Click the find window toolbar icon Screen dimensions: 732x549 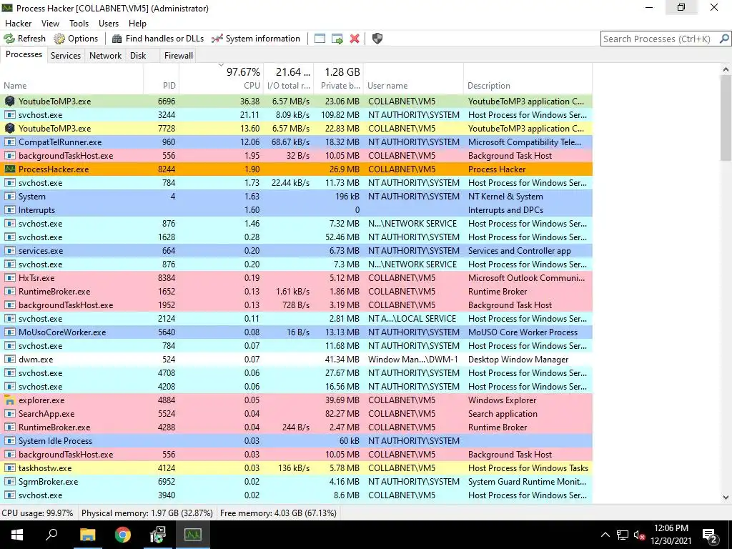point(320,39)
